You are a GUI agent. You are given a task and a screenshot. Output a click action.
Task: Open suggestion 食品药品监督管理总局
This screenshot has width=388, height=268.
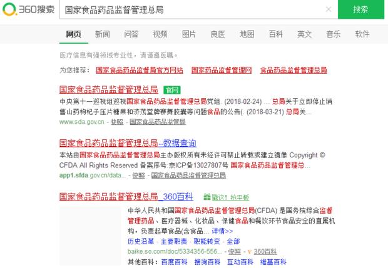[294, 70]
